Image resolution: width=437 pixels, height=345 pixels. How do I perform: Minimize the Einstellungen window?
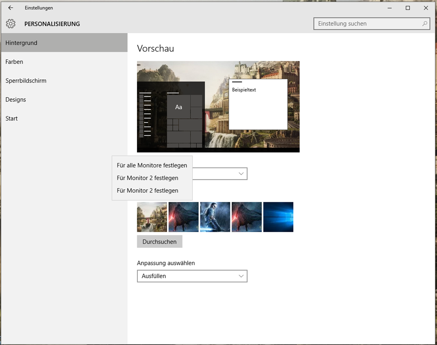tap(390, 8)
